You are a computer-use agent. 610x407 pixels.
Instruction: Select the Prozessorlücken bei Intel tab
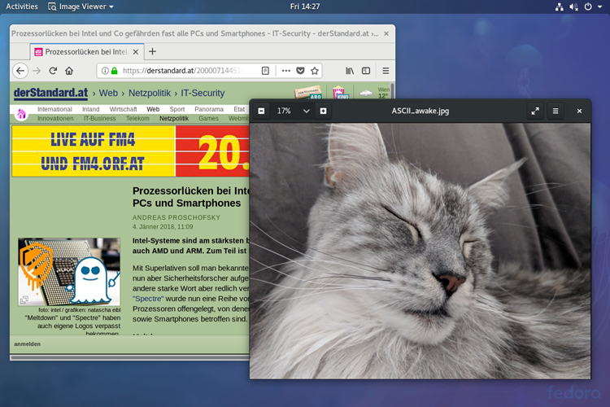click(87, 52)
